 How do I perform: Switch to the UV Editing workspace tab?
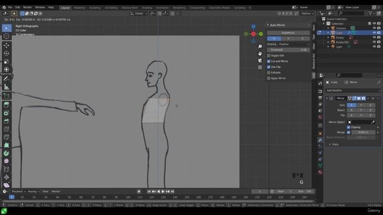[111, 8]
